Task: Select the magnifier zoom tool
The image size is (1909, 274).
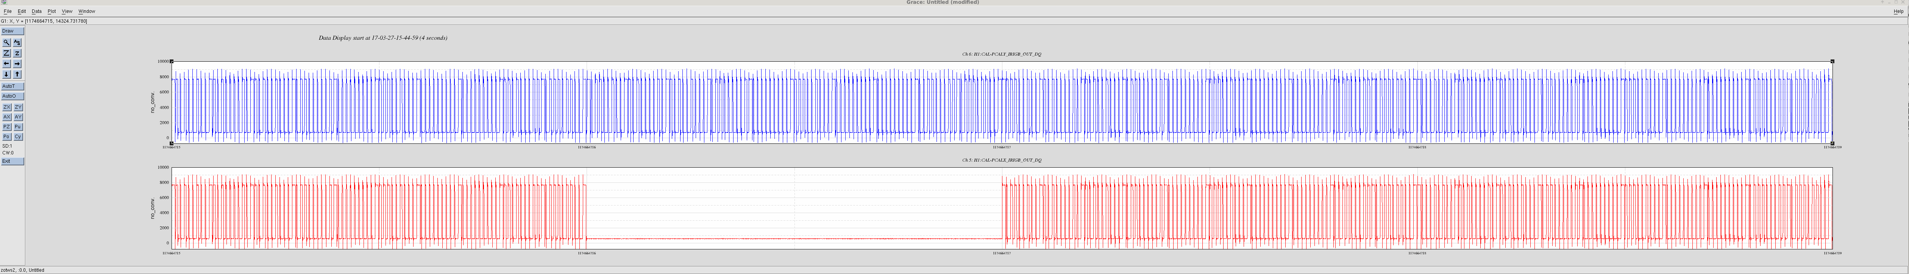Action: [x=7, y=42]
